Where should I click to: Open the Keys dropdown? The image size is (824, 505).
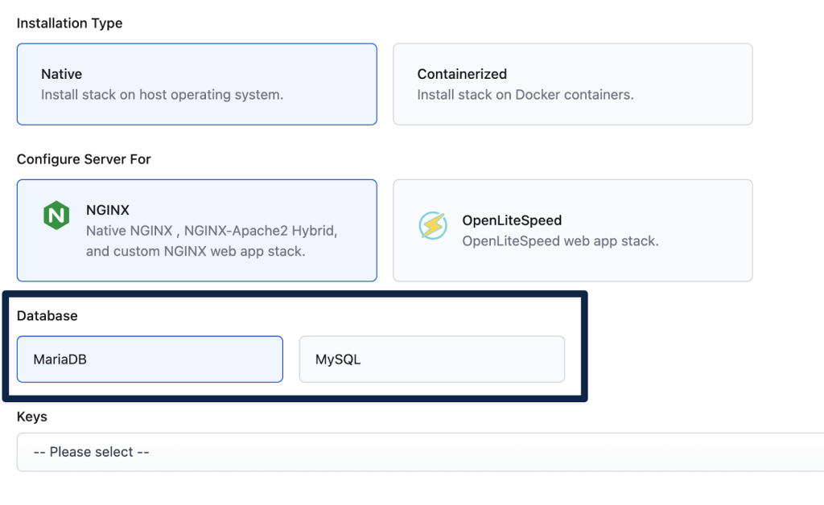coord(418,452)
